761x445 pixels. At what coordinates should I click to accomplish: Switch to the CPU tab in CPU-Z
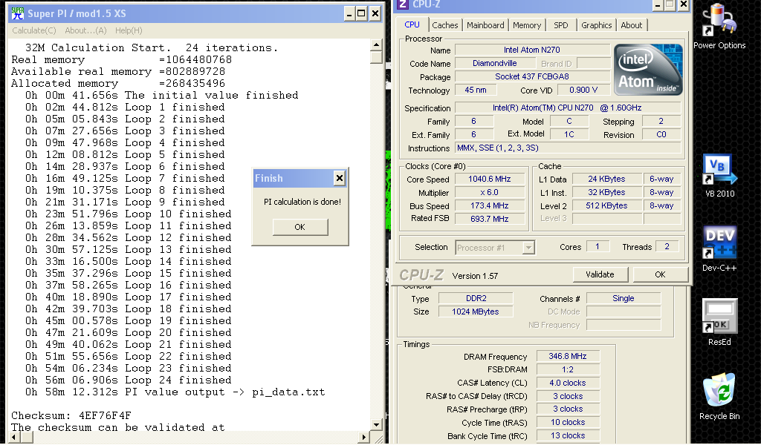click(x=412, y=24)
